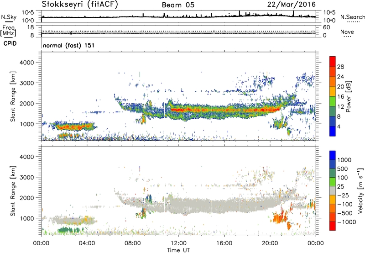Screen dimensions: 365x253
Task: Click the '60' right-axis tick of frequency panel
Action: [x=326, y=27]
